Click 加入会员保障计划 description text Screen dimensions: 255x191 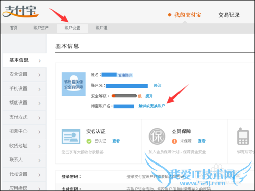(177, 152)
